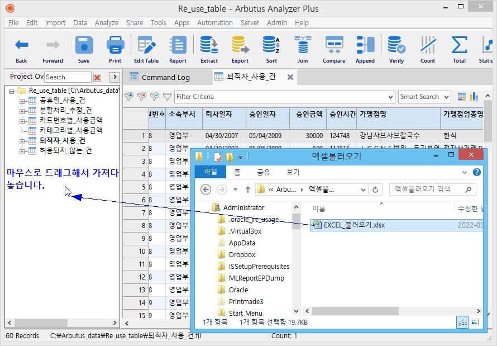Screen dimensions: 497x346
Task: Click the Explorer 엑셀불러오기 검색 search box
Action: point(432,189)
